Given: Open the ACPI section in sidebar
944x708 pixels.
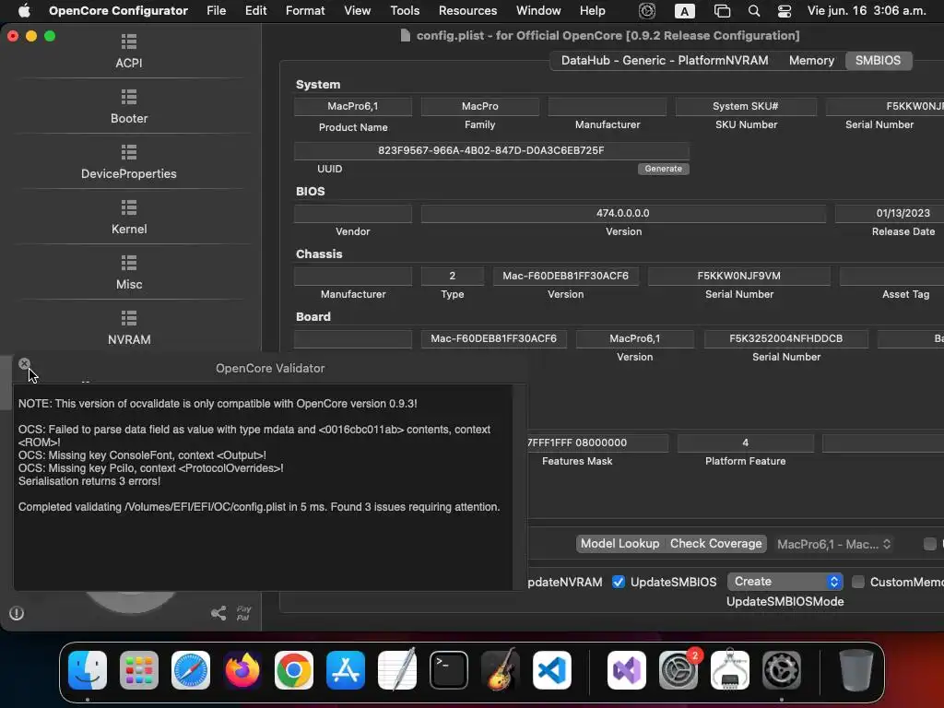Looking at the screenshot, I should pyautogui.click(x=129, y=52).
